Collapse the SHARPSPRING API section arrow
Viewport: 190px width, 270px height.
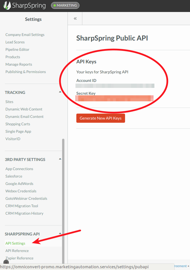click(x=60, y=233)
